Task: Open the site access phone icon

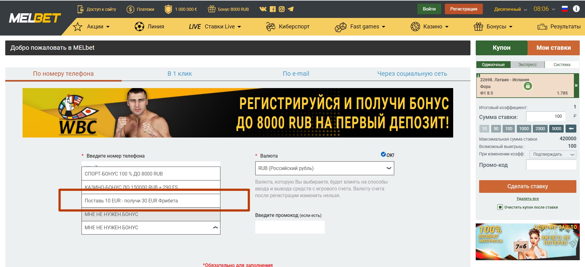Action: click(80, 9)
